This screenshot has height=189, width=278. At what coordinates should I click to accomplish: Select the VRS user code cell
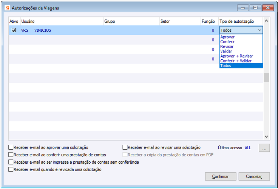click(x=25, y=30)
